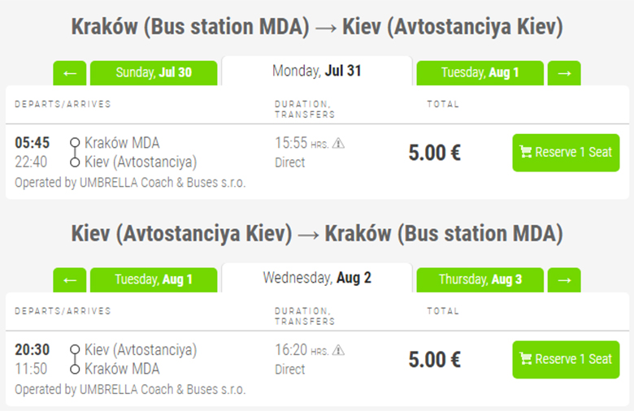This screenshot has height=411, width=634.
Task: Reserve 1 Seat on the 20:30 Kiev departure
Action: click(x=566, y=360)
